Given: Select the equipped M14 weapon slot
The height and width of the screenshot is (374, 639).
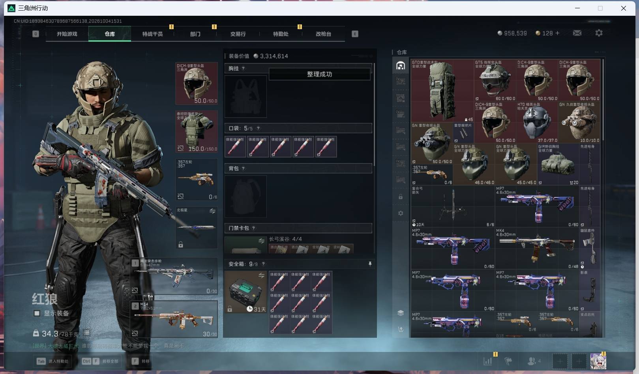Looking at the screenshot, I should pos(174,319).
